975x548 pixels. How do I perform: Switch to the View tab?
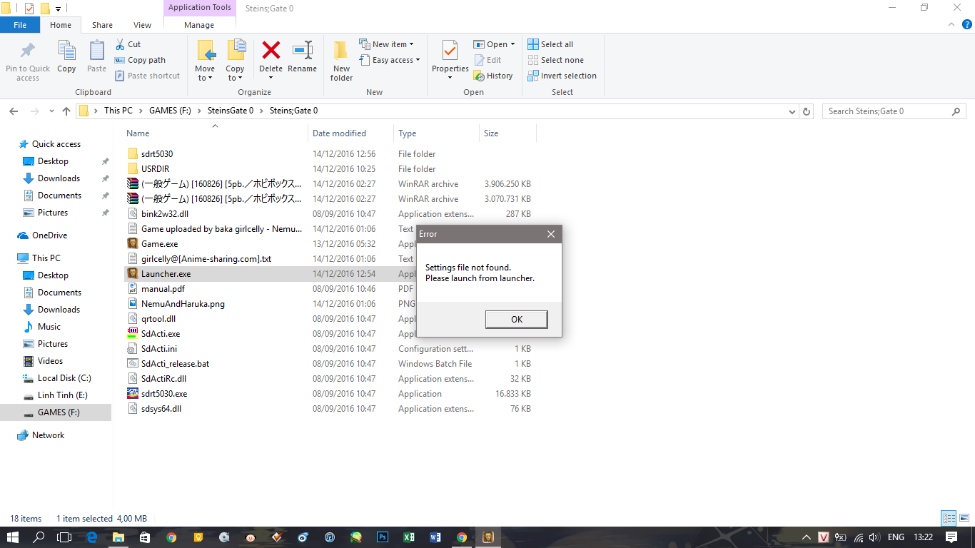click(142, 25)
